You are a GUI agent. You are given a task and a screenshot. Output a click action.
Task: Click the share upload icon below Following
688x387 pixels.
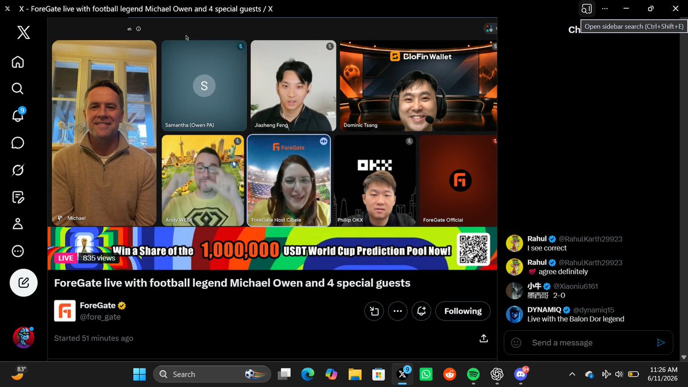(483, 338)
